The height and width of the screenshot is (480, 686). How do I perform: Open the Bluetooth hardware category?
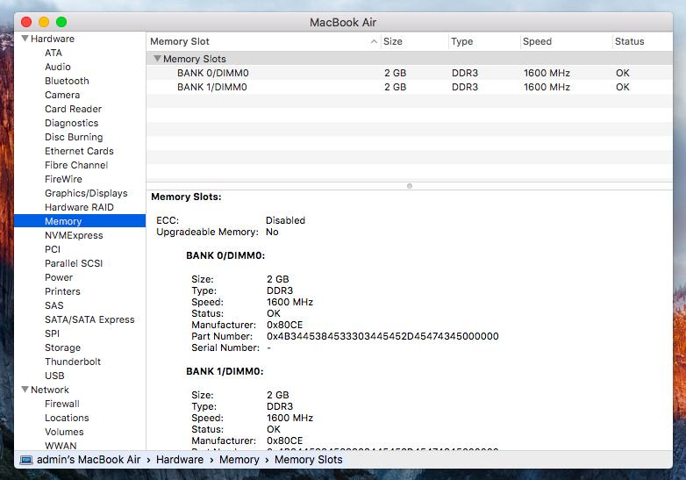[67, 81]
